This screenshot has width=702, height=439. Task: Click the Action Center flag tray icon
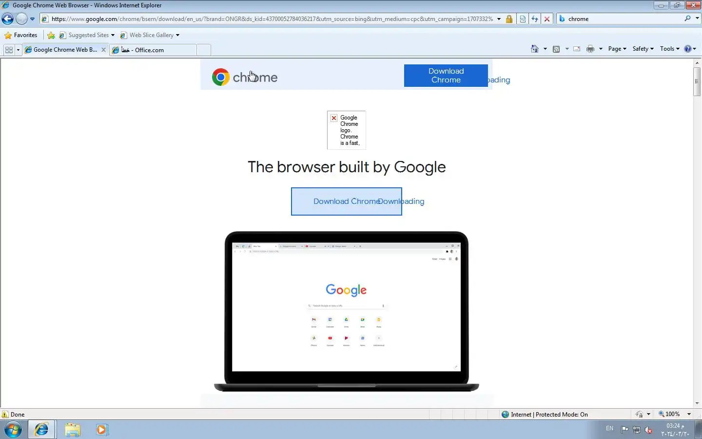[x=624, y=430]
